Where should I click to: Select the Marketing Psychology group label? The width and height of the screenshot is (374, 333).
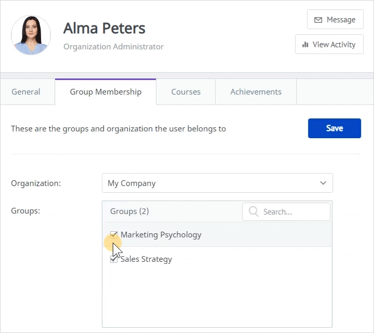pos(161,235)
